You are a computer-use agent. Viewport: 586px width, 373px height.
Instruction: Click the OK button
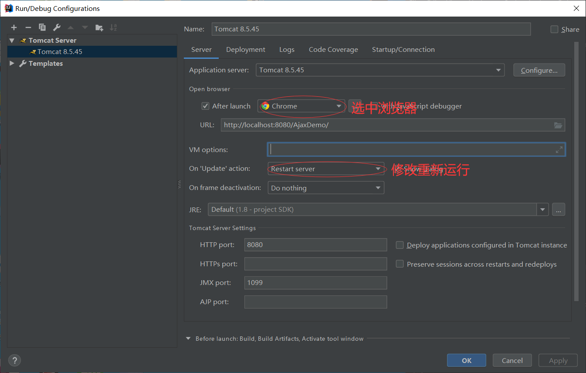point(467,360)
